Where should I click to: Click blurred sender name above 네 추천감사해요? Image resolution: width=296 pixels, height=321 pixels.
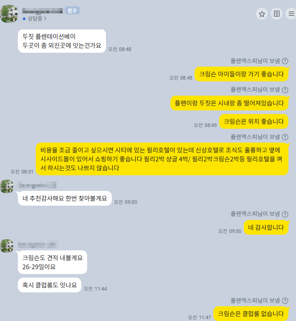tap(38, 185)
